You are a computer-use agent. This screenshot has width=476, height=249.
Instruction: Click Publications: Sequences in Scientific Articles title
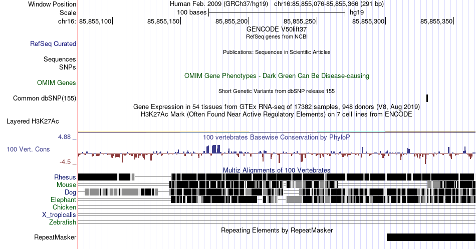pos(277,52)
